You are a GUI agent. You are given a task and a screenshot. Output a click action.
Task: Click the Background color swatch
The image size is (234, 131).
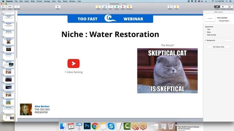228,40
